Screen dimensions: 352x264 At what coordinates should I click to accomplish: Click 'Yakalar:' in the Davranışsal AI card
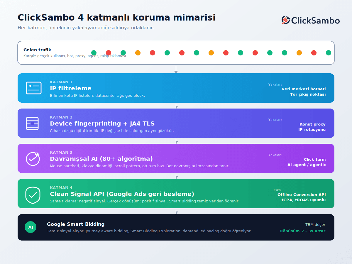[275, 155]
